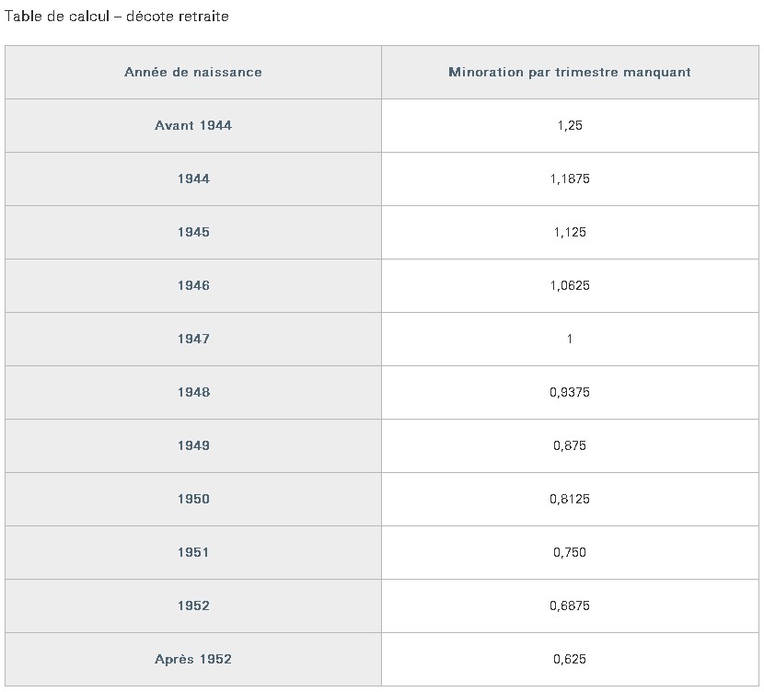Select the 'Après 1952' row label
This screenshot has height=692, width=764.
pos(193,659)
